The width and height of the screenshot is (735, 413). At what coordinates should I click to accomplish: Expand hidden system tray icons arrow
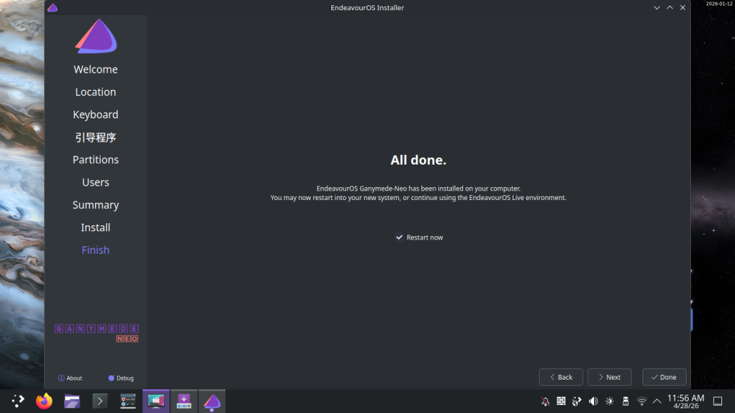point(657,401)
